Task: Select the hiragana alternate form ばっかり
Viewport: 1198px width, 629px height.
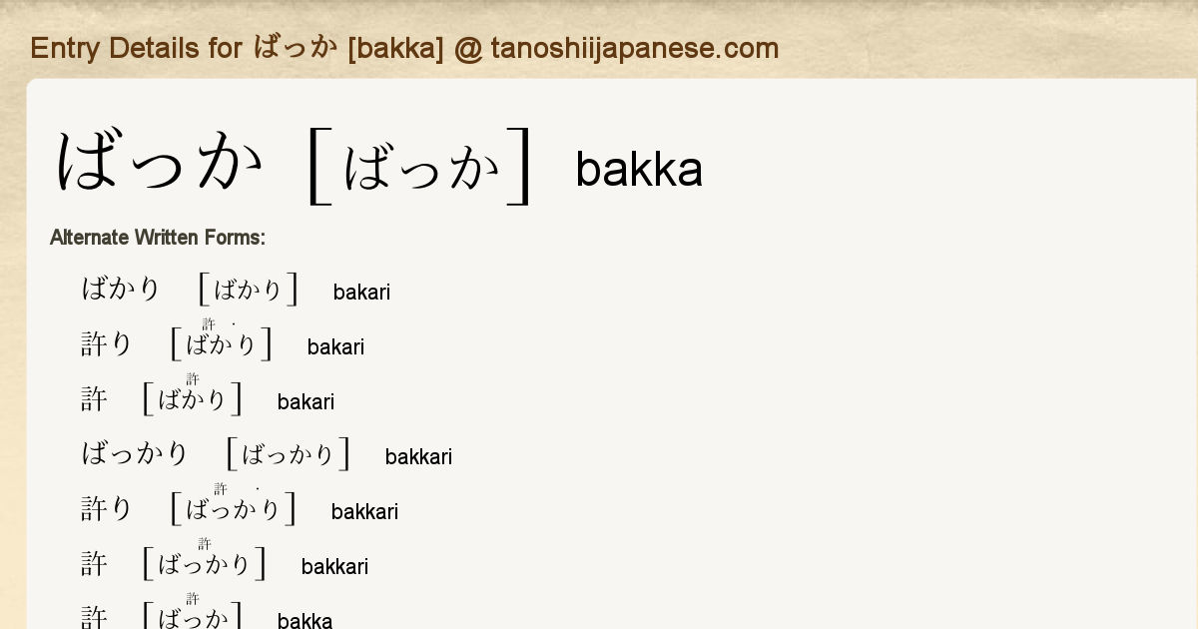Action: (x=135, y=454)
